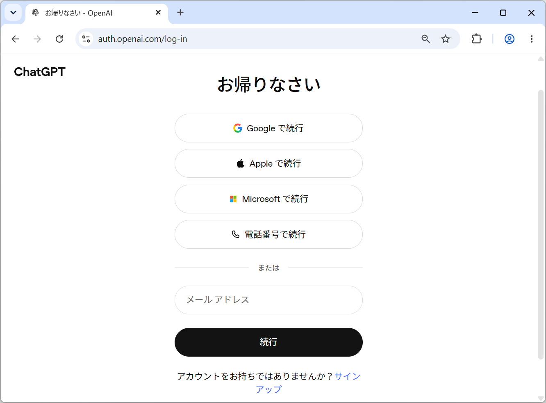Click the アカウントをお持ちではありませんか？ text
This screenshot has width=546, height=403.
(x=255, y=376)
